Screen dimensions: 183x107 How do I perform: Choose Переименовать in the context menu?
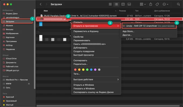[x=82, y=40]
